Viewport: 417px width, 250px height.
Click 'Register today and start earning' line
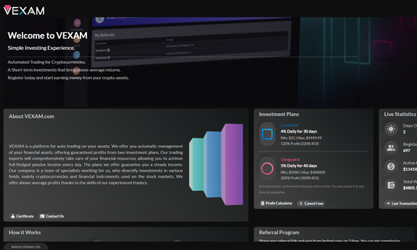[x=68, y=78]
